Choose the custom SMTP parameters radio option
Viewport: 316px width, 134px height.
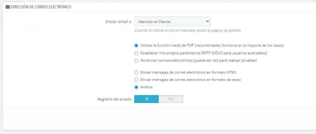click(136, 53)
